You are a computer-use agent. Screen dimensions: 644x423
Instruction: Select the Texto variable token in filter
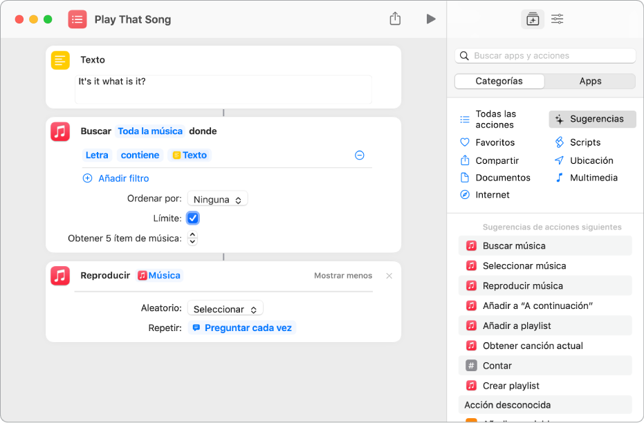pos(190,155)
